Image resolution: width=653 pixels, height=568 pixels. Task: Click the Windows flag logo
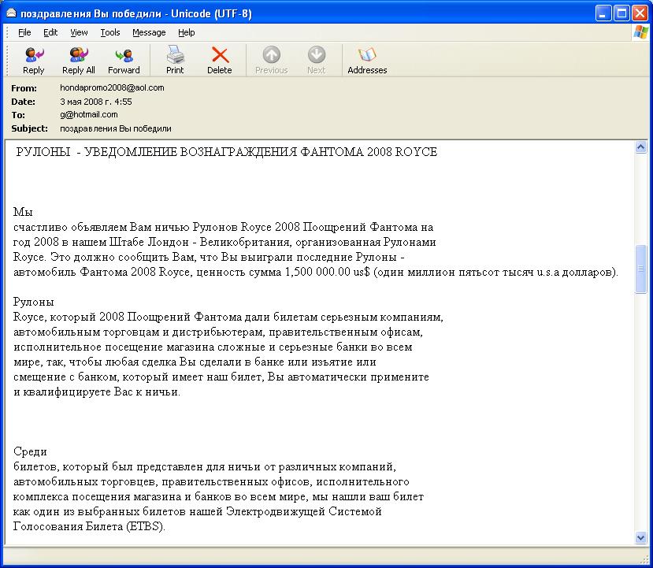click(640, 32)
